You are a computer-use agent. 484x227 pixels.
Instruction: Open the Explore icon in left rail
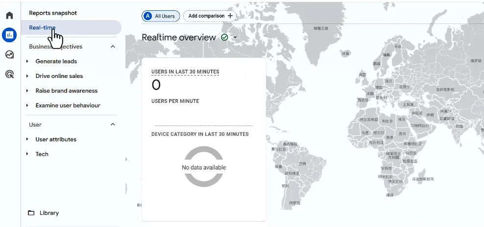(x=10, y=54)
